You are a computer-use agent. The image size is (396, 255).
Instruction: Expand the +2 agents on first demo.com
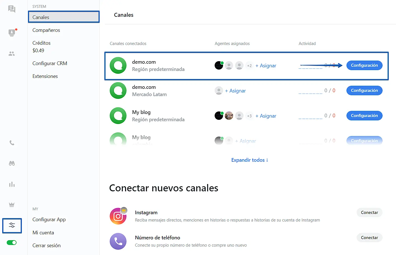coord(249,66)
